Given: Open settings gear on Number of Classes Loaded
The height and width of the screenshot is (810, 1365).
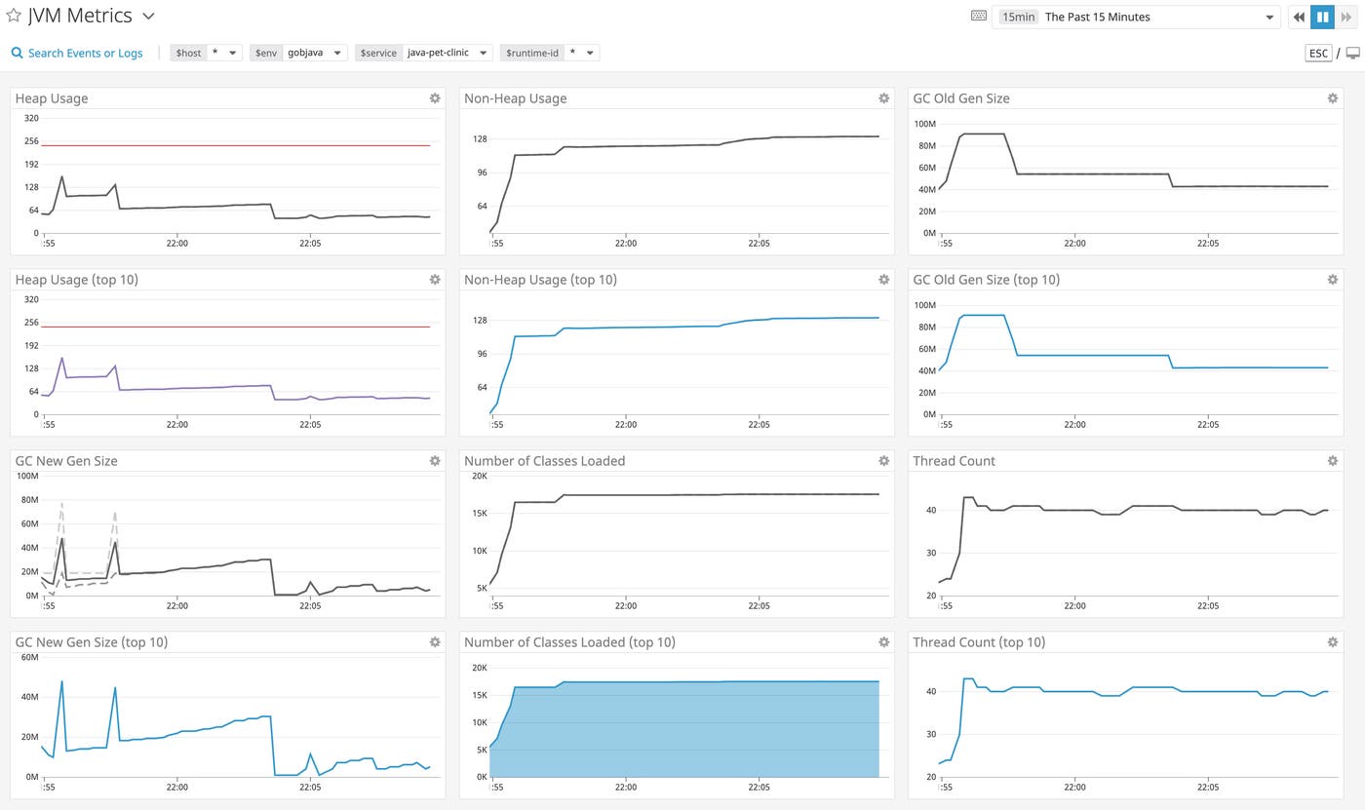Looking at the screenshot, I should (883, 460).
